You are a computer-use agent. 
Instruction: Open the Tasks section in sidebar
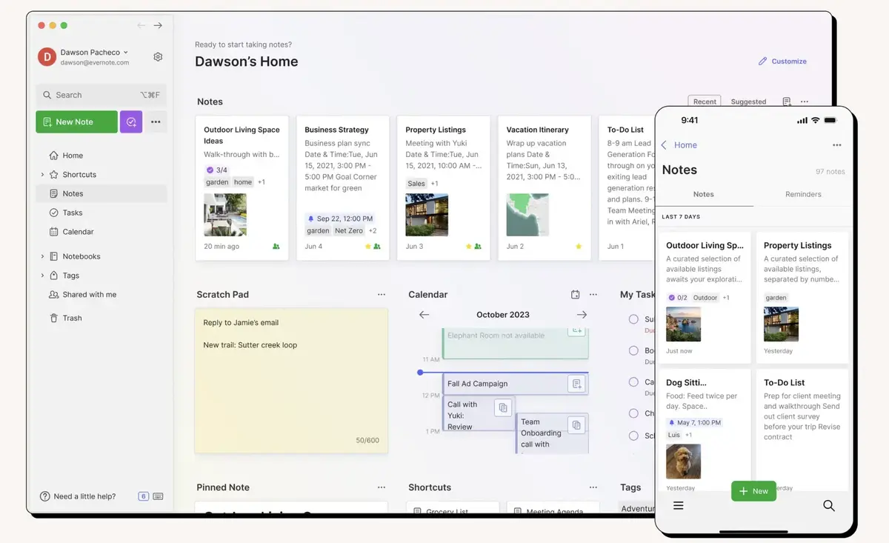click(x=73, y=213)
